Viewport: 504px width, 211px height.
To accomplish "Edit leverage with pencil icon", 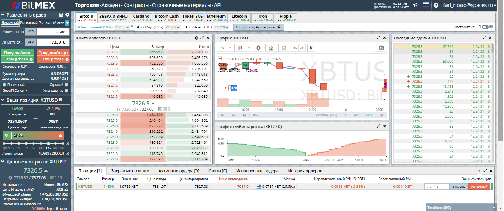I will point(67,143).
